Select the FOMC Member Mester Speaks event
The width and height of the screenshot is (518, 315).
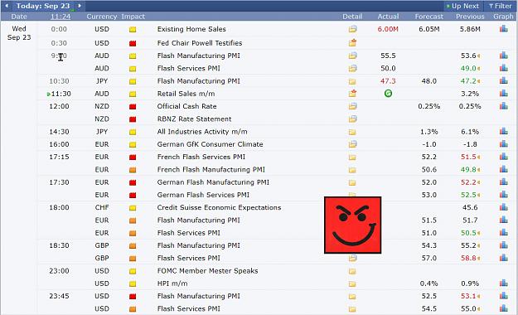click(x=207, y=271)
